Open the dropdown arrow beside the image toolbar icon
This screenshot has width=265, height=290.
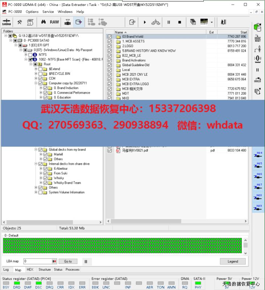(x=212, y=22)
